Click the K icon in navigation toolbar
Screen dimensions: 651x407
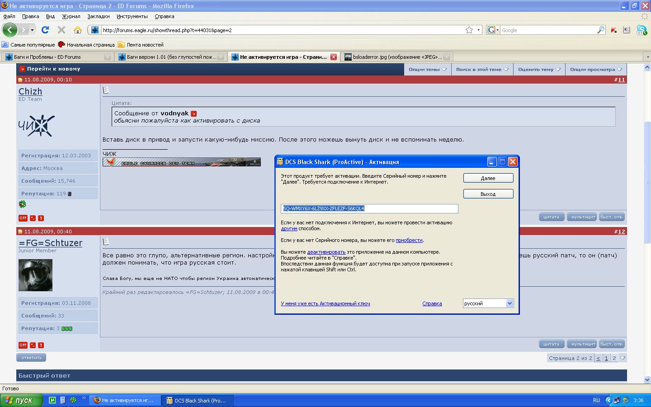coord(627,30)
